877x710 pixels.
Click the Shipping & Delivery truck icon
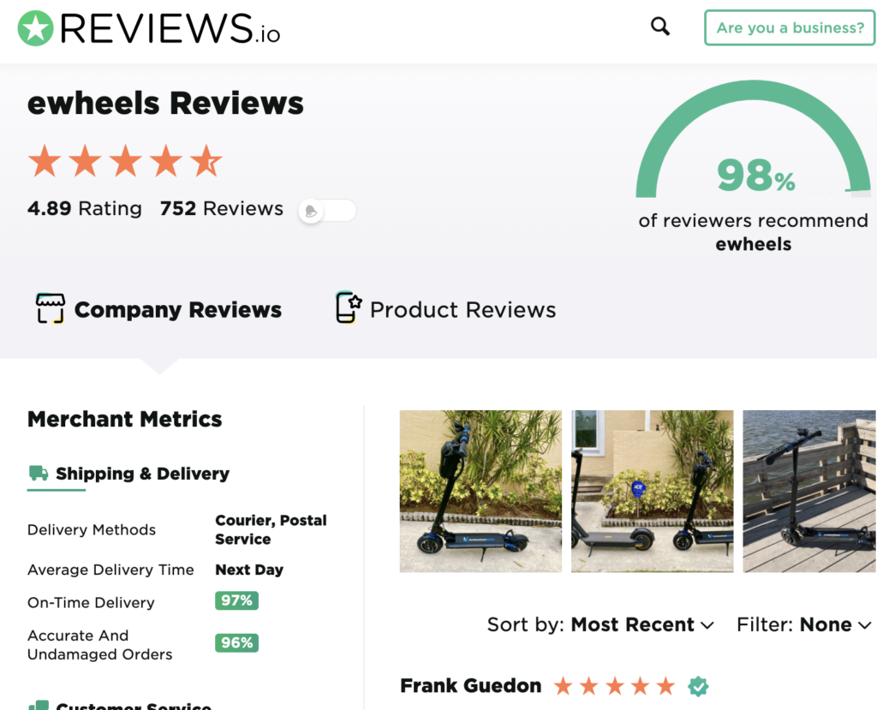(38, 473)
